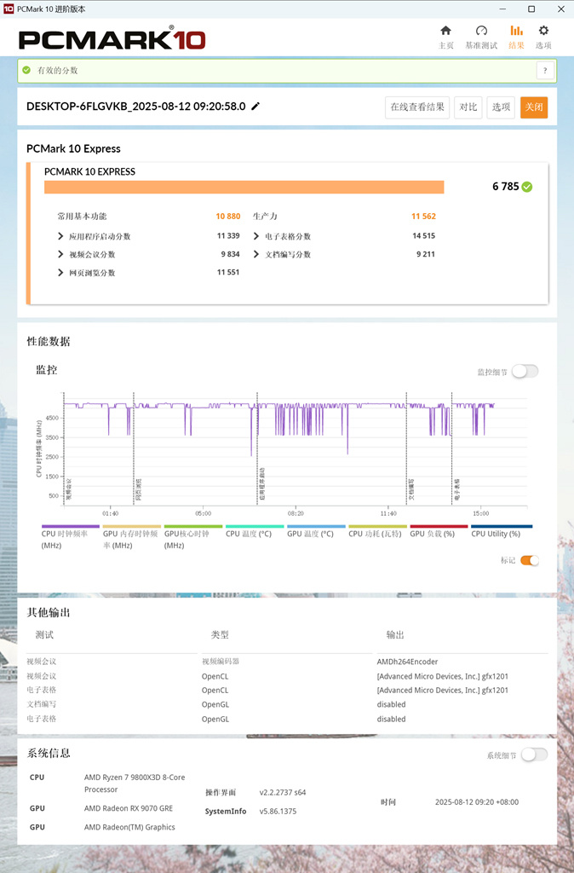Click the 网页浏览 chart marker line
Image resolution: width=574 pixels, height=873 pixels.
coord(134,448)
